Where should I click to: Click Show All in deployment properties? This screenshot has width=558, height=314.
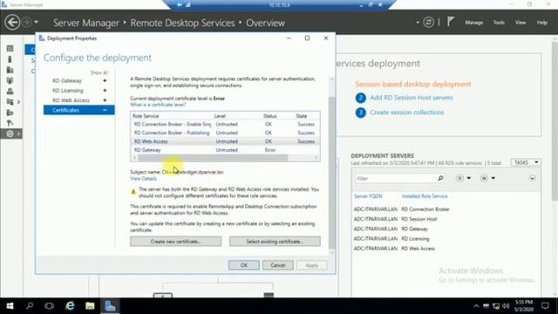coord(99,72)
